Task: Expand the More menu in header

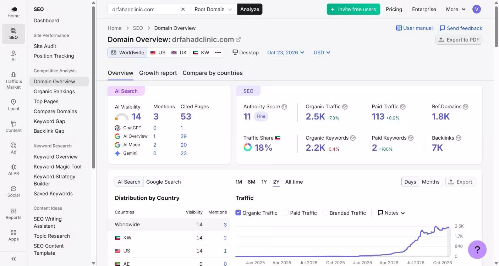Action: [456, 9]
